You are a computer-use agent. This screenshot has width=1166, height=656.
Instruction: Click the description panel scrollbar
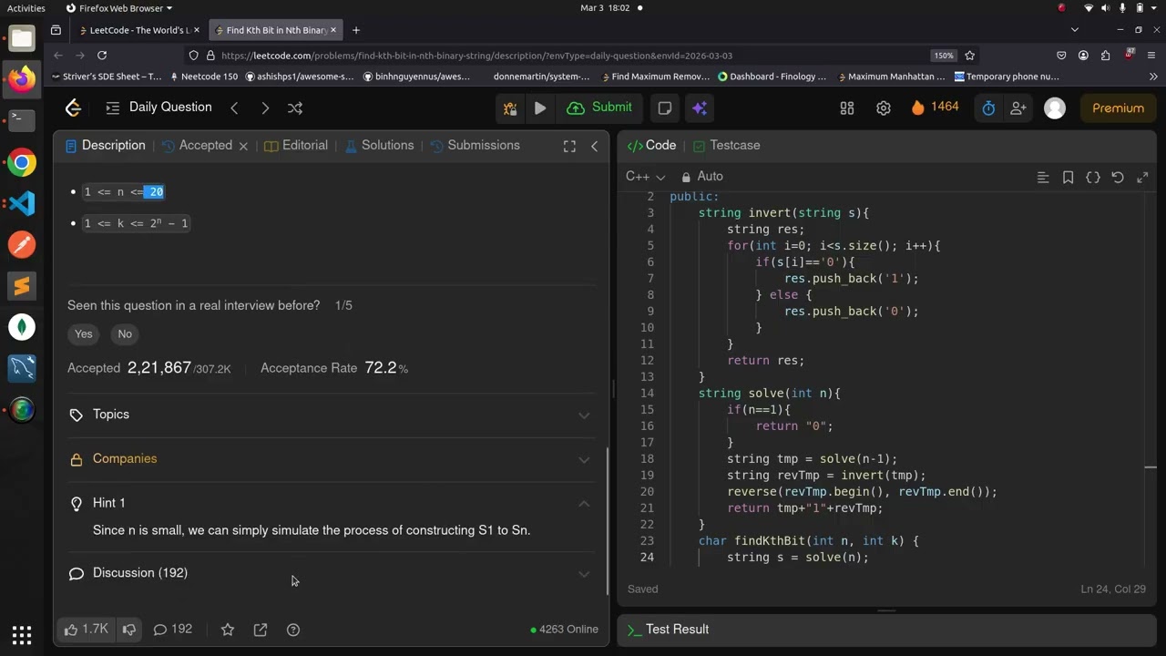(608, 520)
